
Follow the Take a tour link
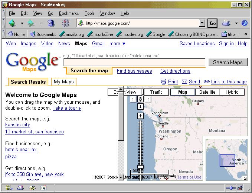(66, 108)
